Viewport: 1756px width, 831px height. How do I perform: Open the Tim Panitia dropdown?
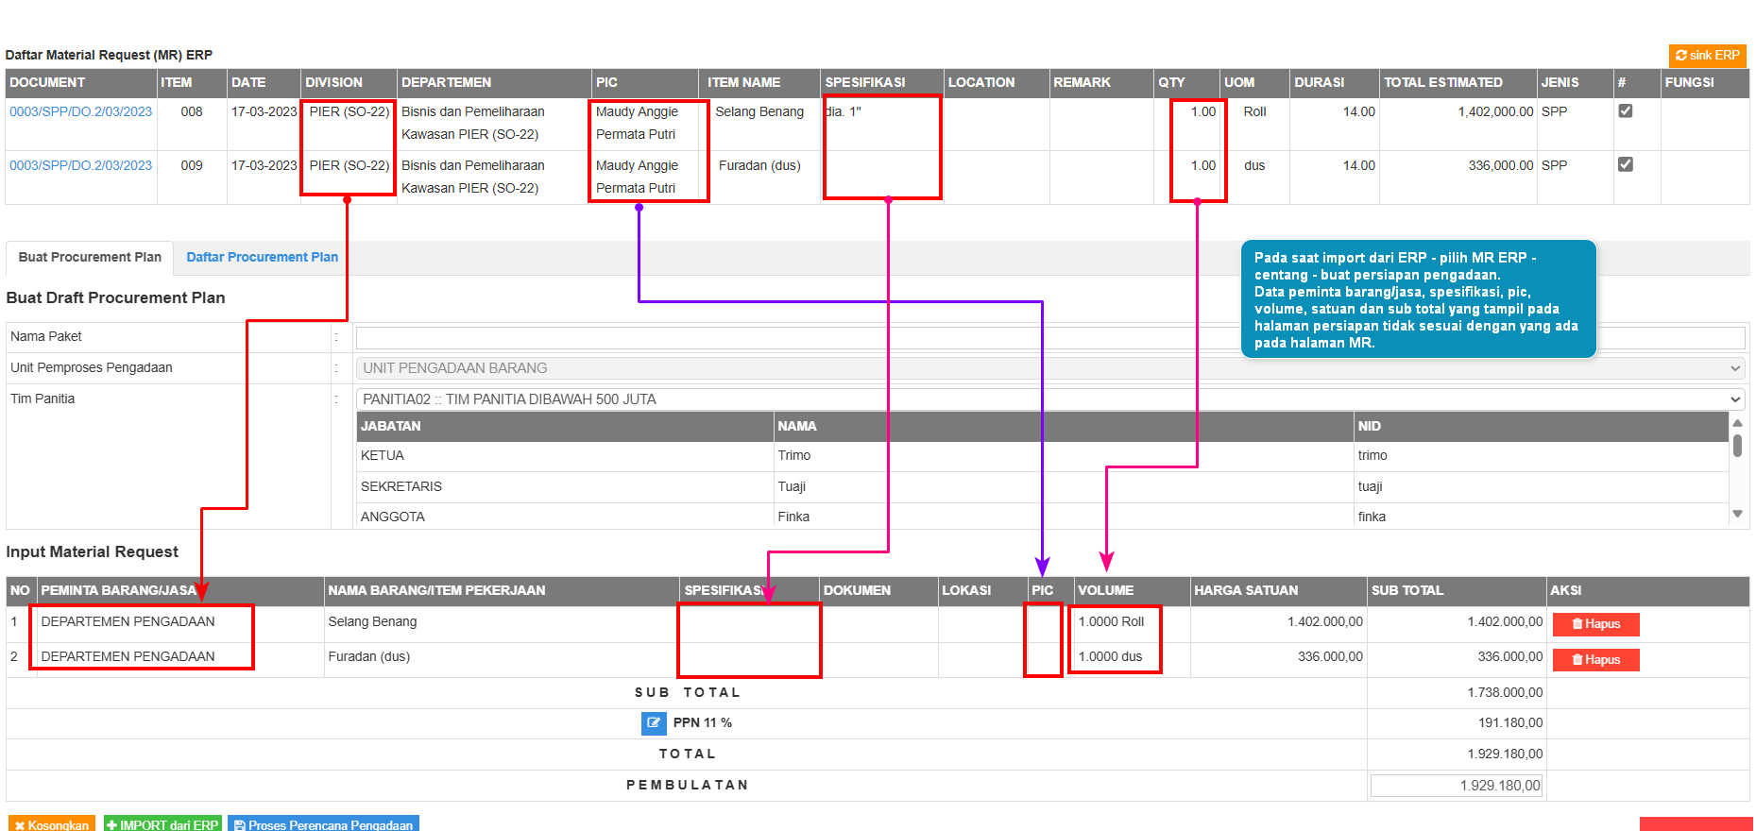pyautogui.click(x=1050, y=399)
